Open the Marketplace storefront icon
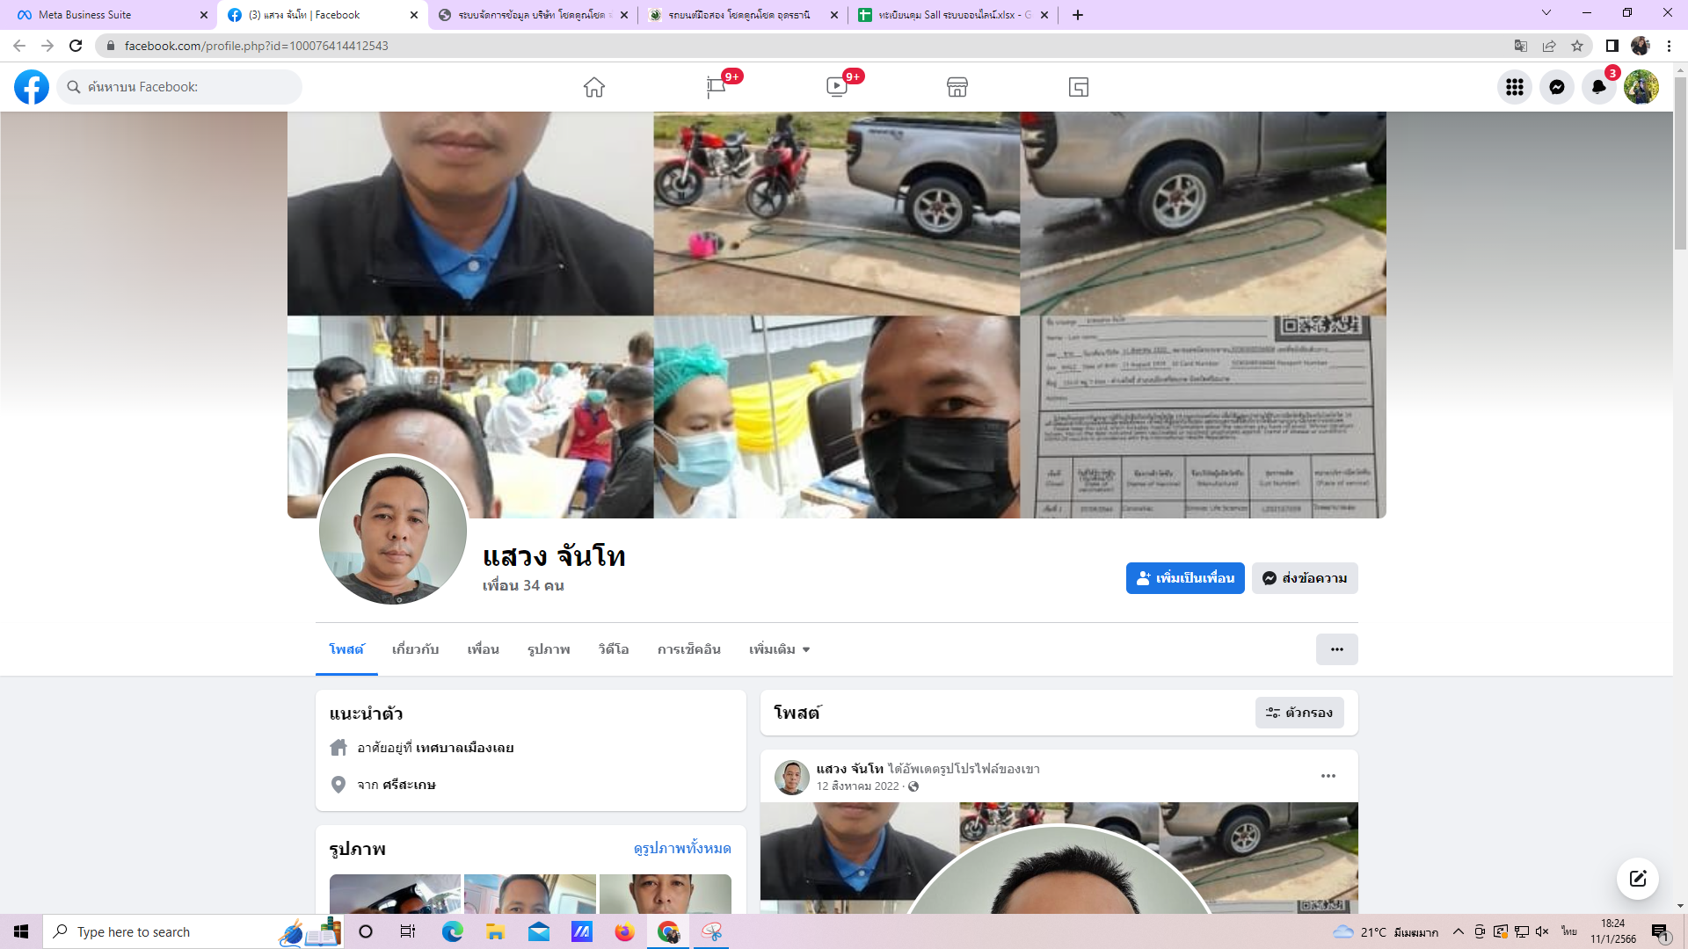This screenshot has height=949, width=1688. [957, 87]
